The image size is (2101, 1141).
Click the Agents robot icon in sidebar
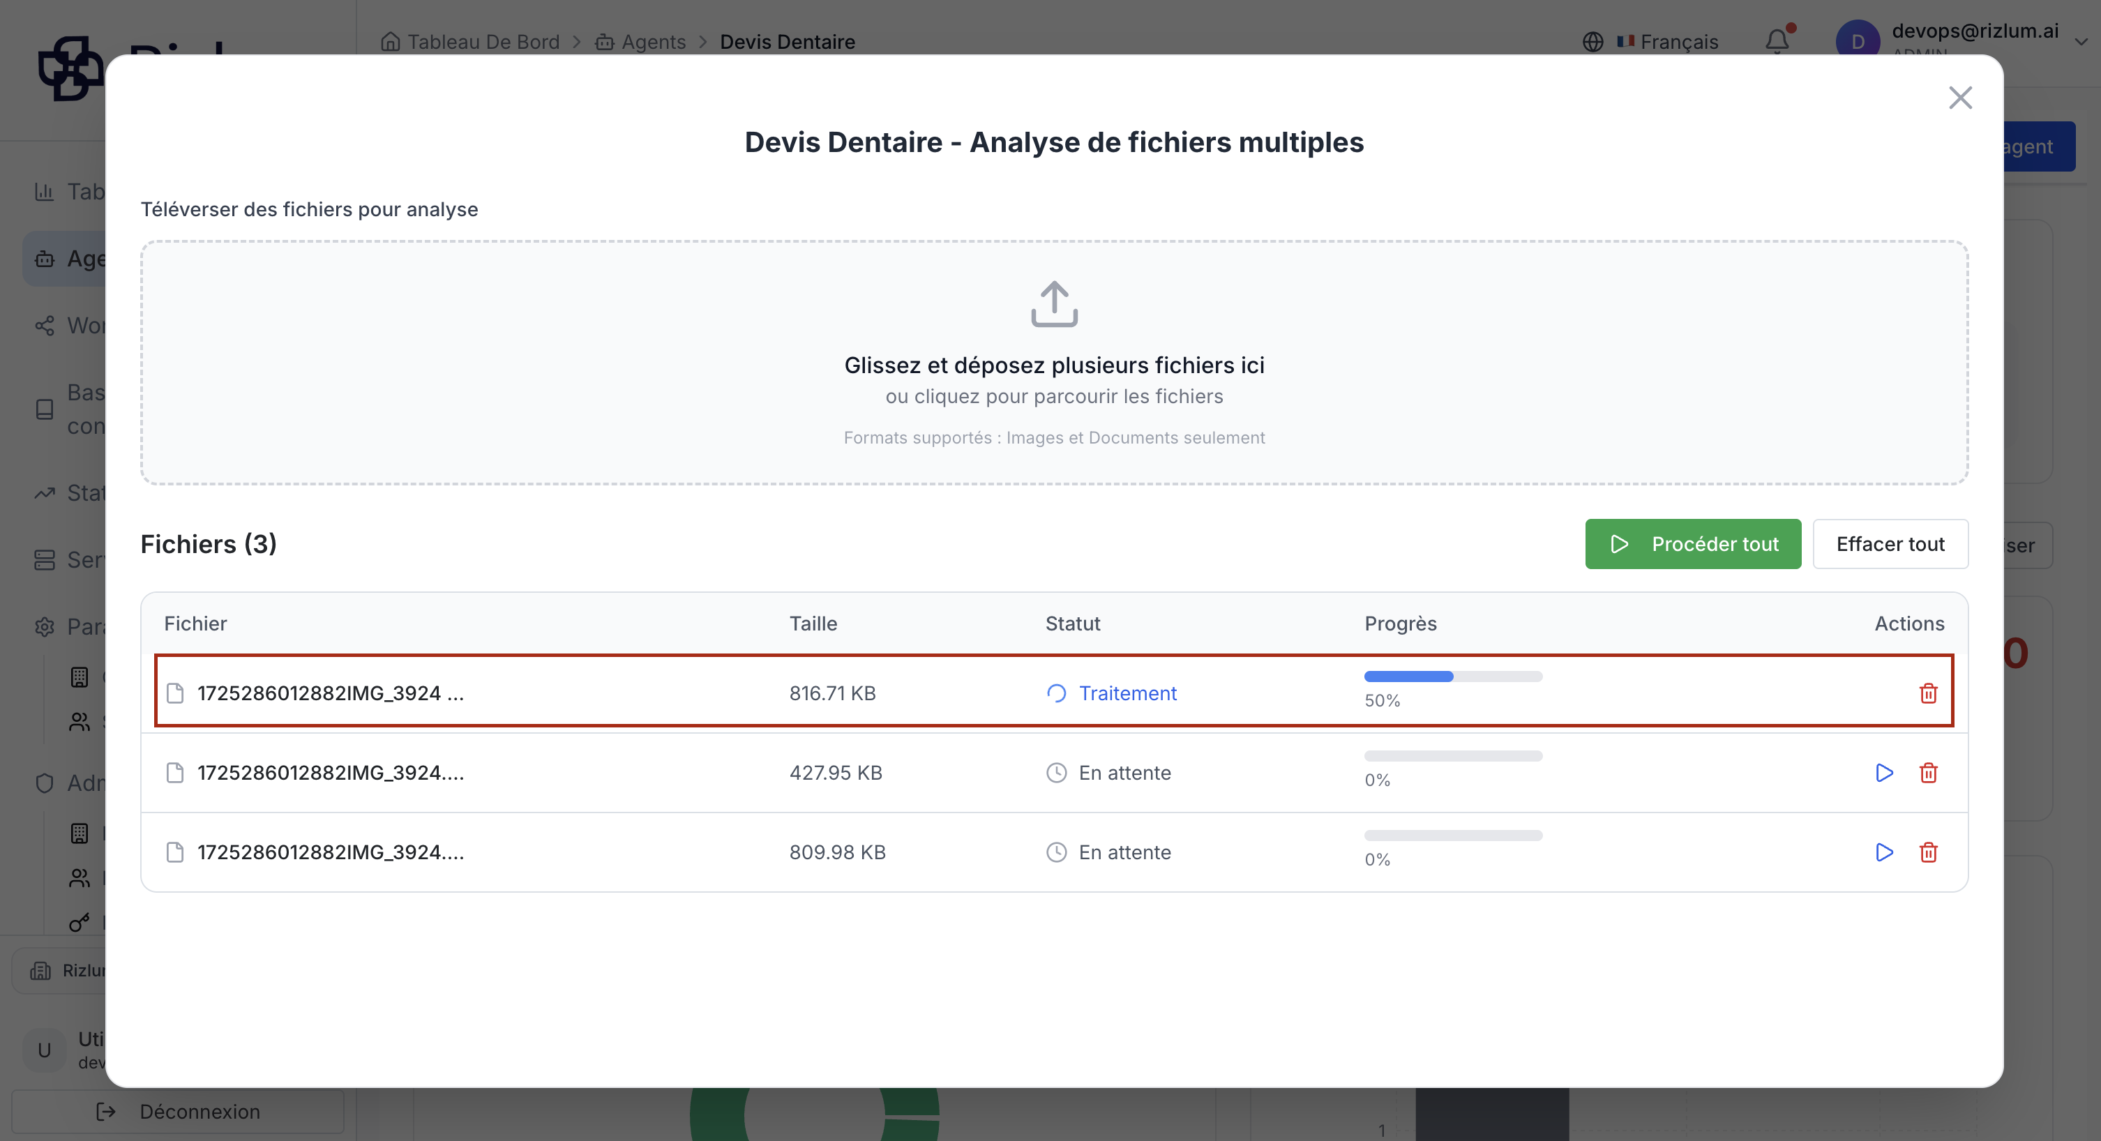[x=44, y=259]
